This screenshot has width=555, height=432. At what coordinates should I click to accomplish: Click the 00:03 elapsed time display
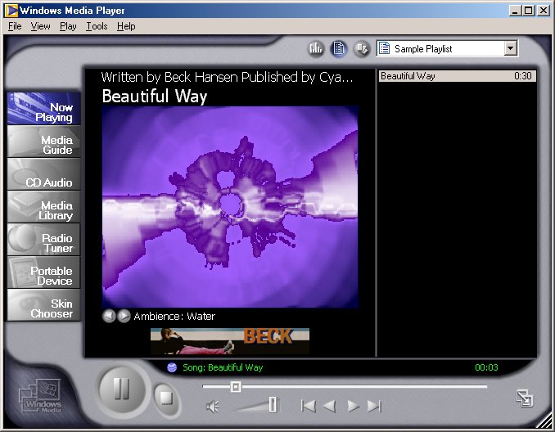tap(486, 367)
